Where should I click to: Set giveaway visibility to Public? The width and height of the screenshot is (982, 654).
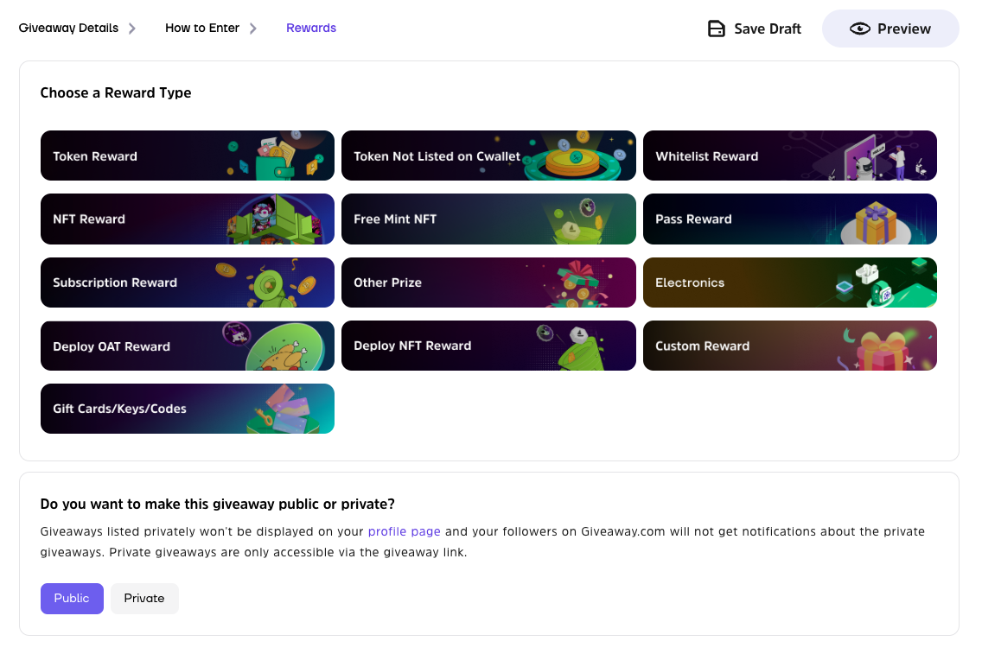[x=72, y=599]
